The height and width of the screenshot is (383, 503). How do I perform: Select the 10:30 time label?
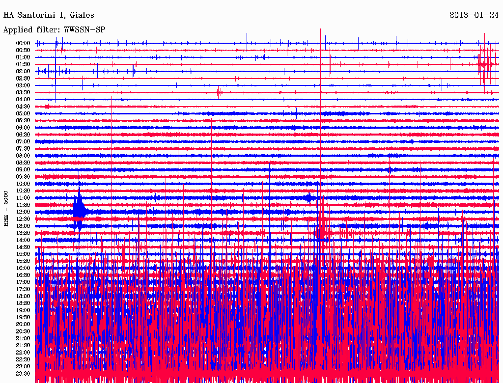pyautogui.click(x=23, y=191)
